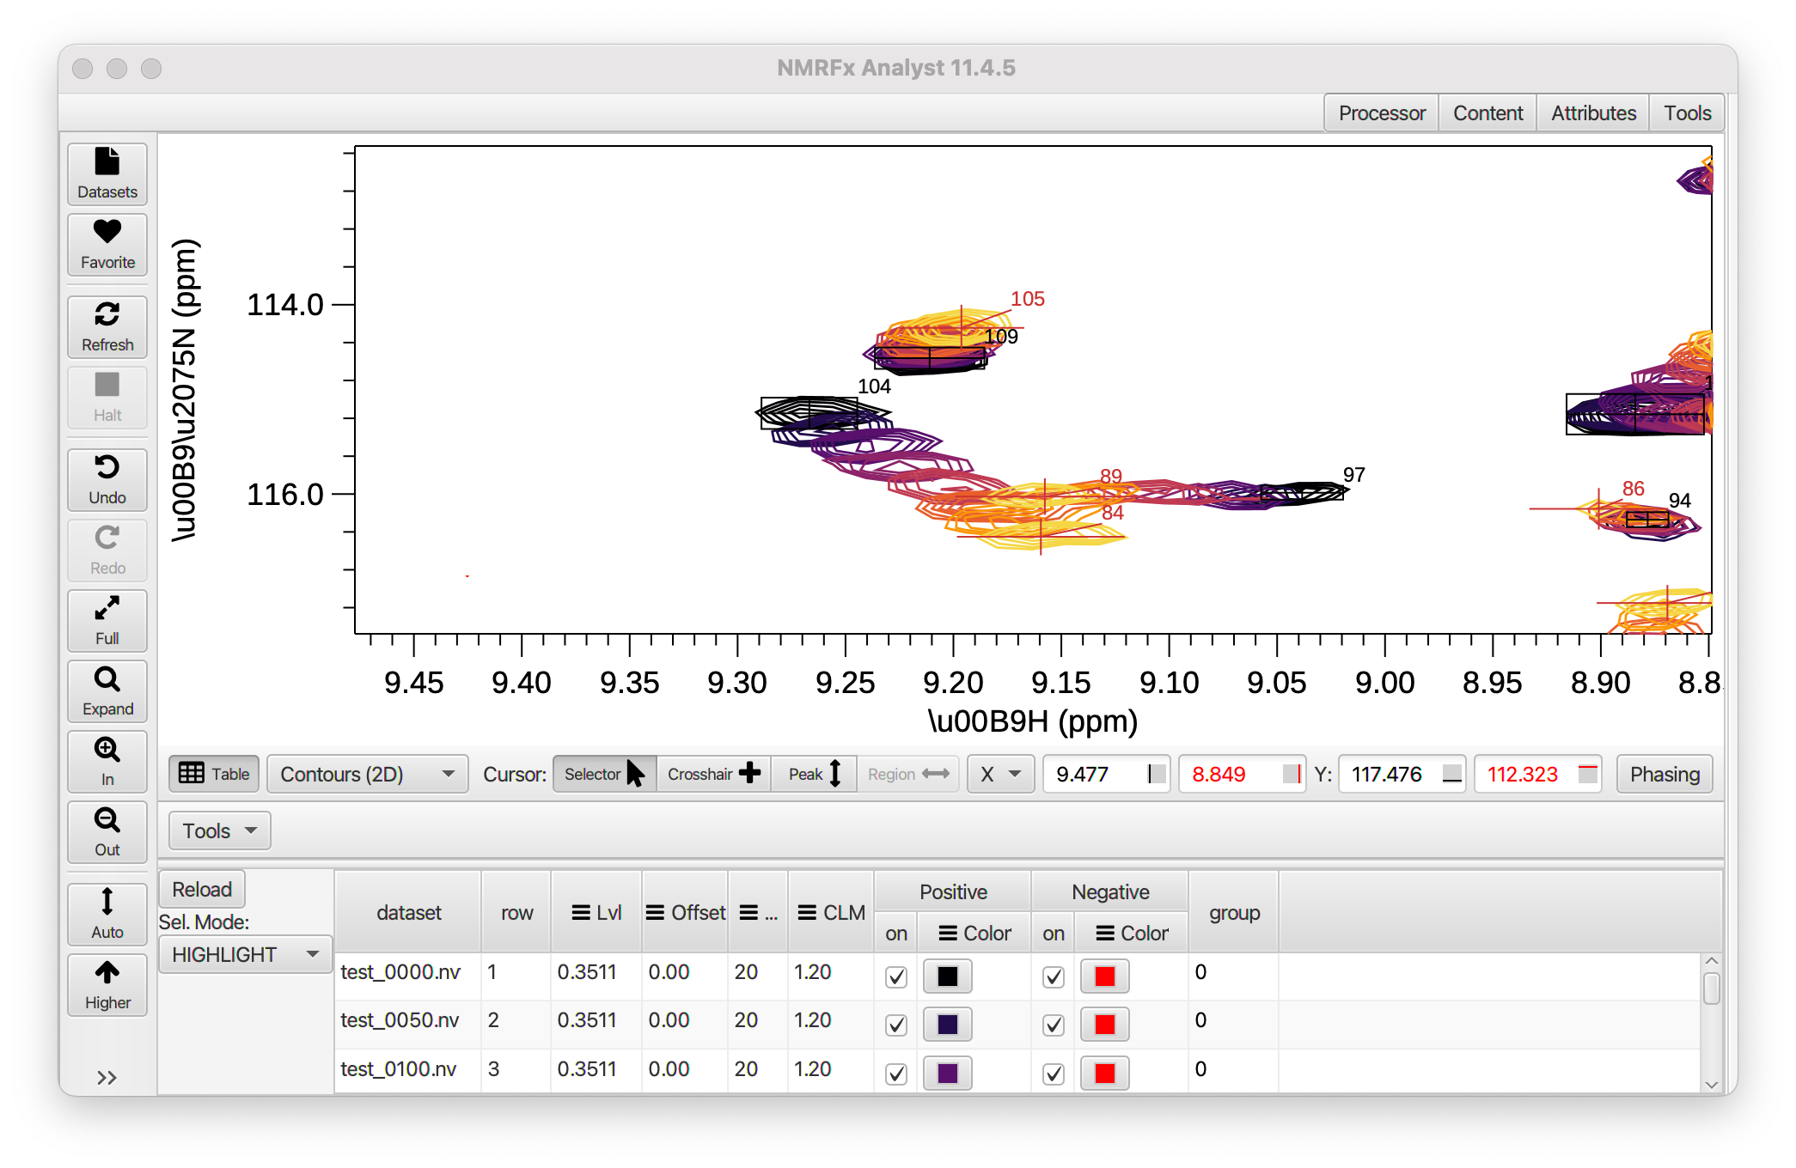Click the Lvl column menu icon
1796x1168 pixels.
[581, 913]
